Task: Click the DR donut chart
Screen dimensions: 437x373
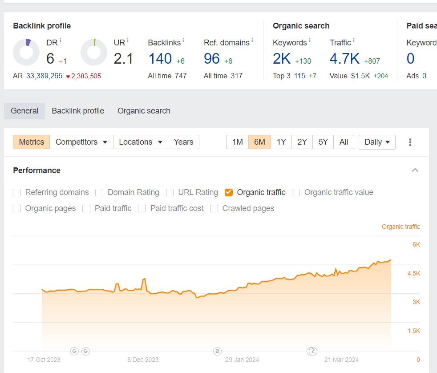Action: (26, 52)
